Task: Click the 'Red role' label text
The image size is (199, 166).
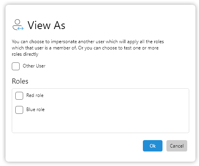Action: (35, 95)
